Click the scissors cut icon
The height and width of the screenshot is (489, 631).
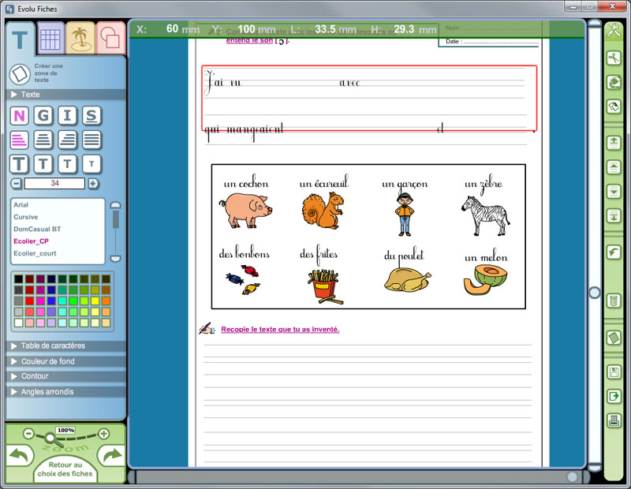[614, 58]
